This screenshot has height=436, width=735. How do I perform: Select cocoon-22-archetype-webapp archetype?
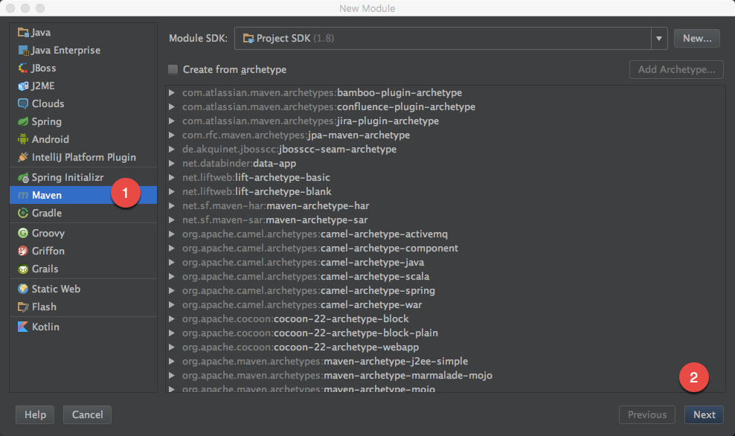301,347
